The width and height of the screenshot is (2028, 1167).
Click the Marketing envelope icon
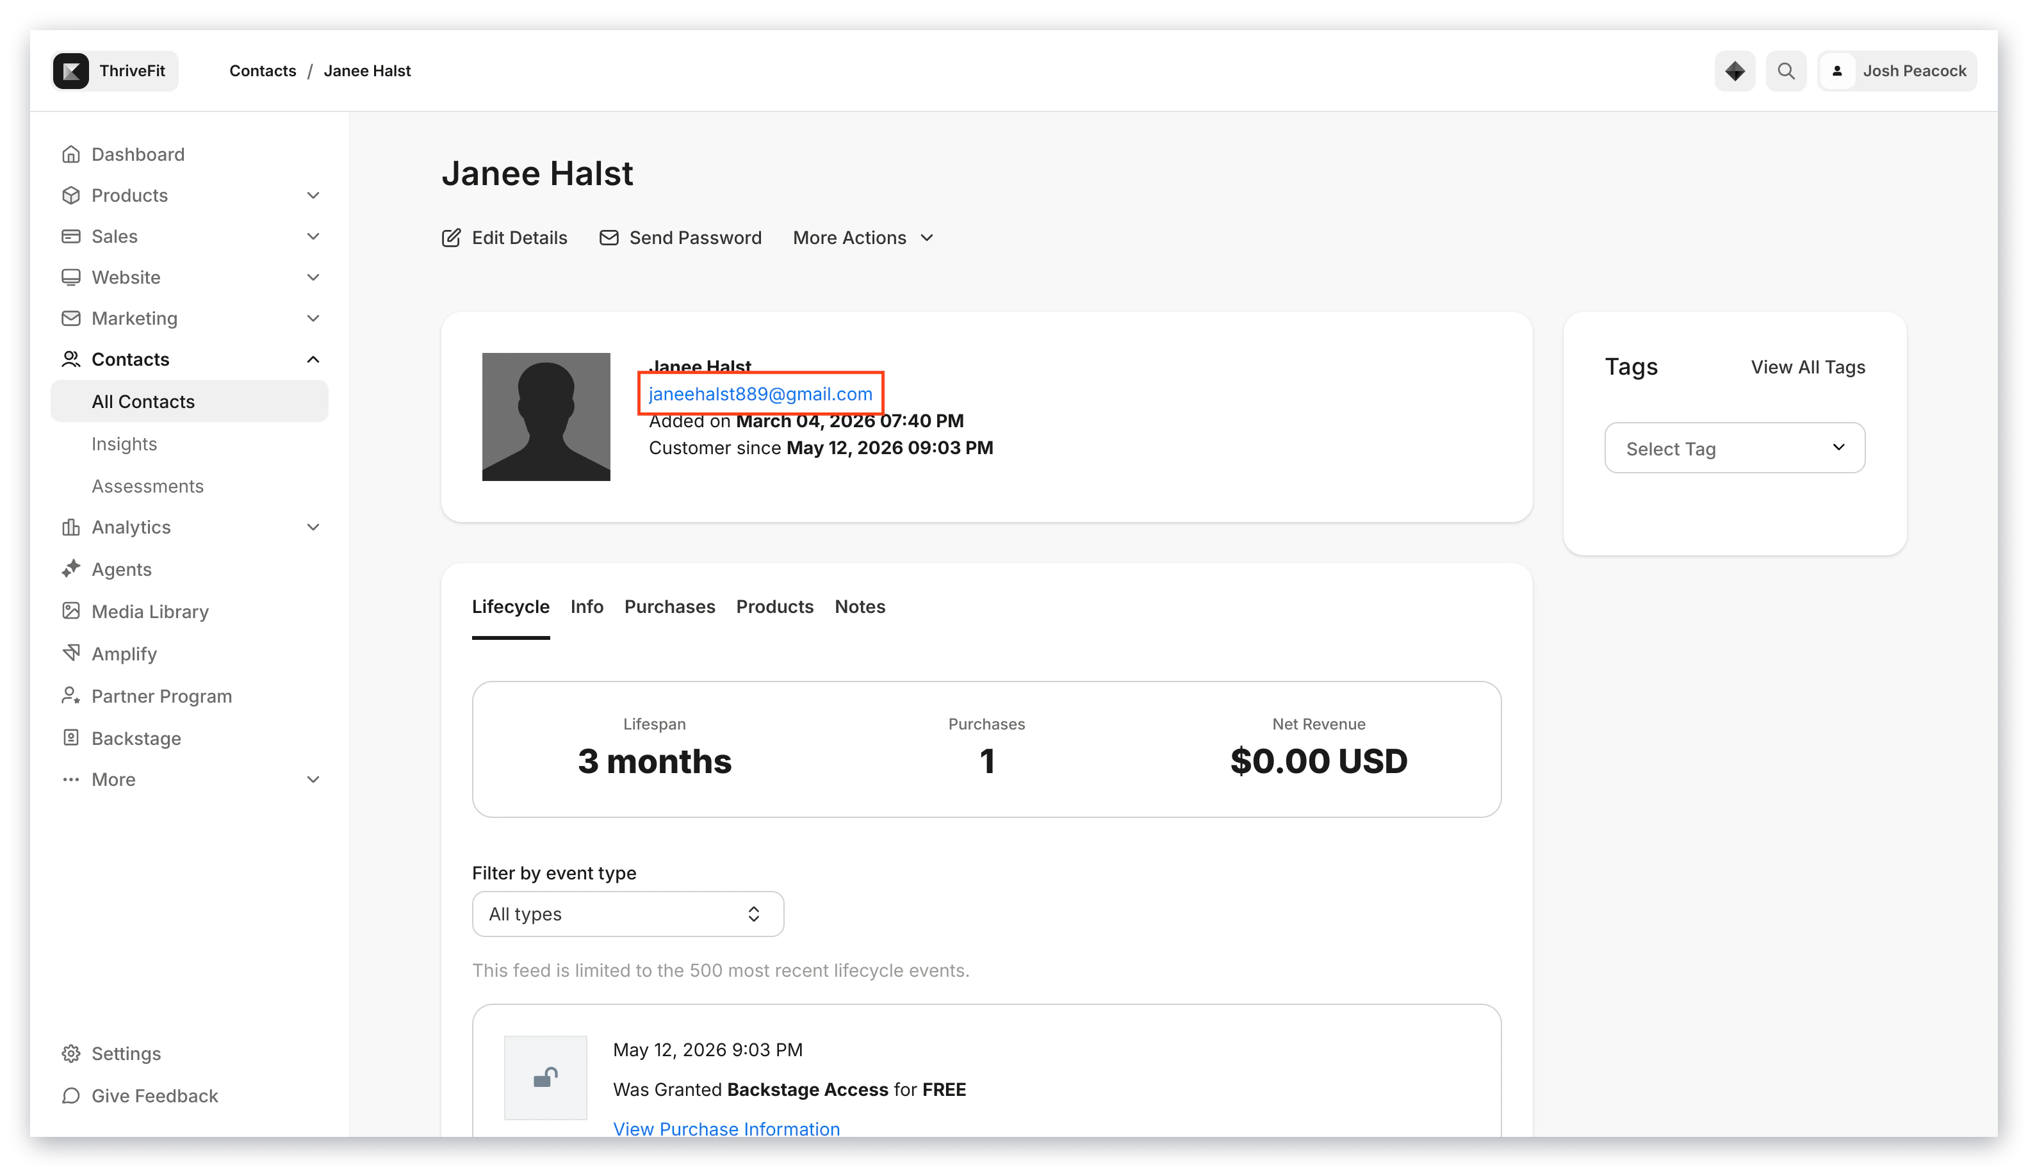(x=71, y=318)
